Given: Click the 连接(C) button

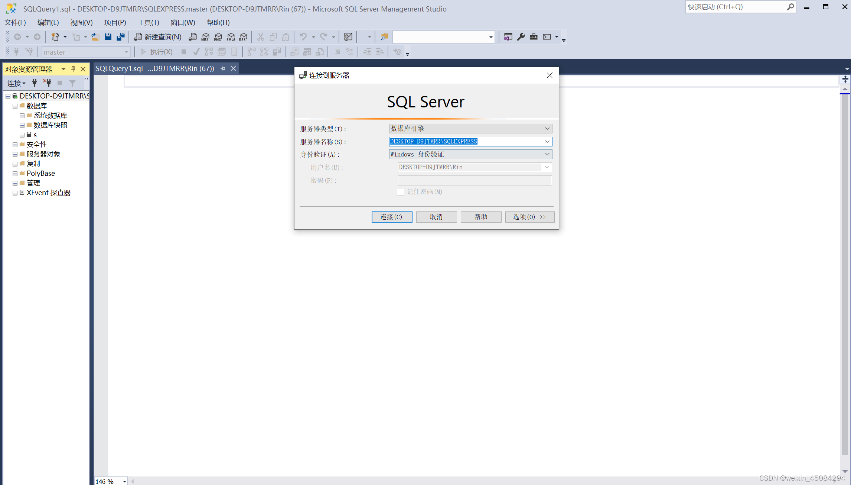Looking at the screenshot, I should pos(392,217).
